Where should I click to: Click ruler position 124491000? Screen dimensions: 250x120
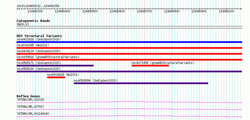coord(226,11)
